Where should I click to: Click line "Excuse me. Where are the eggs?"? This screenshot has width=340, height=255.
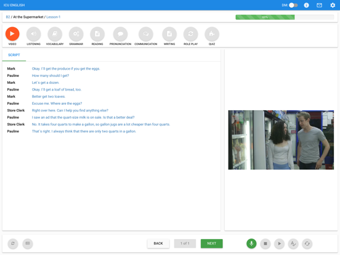pos(57,103)
